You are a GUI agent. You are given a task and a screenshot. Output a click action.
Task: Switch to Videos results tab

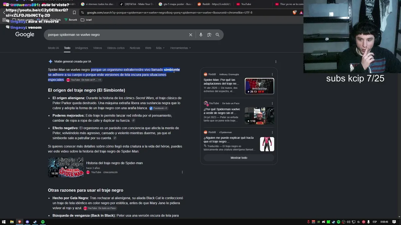97,48
